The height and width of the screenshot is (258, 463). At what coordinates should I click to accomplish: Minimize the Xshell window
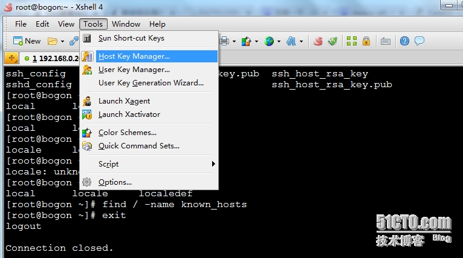[449, 5]
